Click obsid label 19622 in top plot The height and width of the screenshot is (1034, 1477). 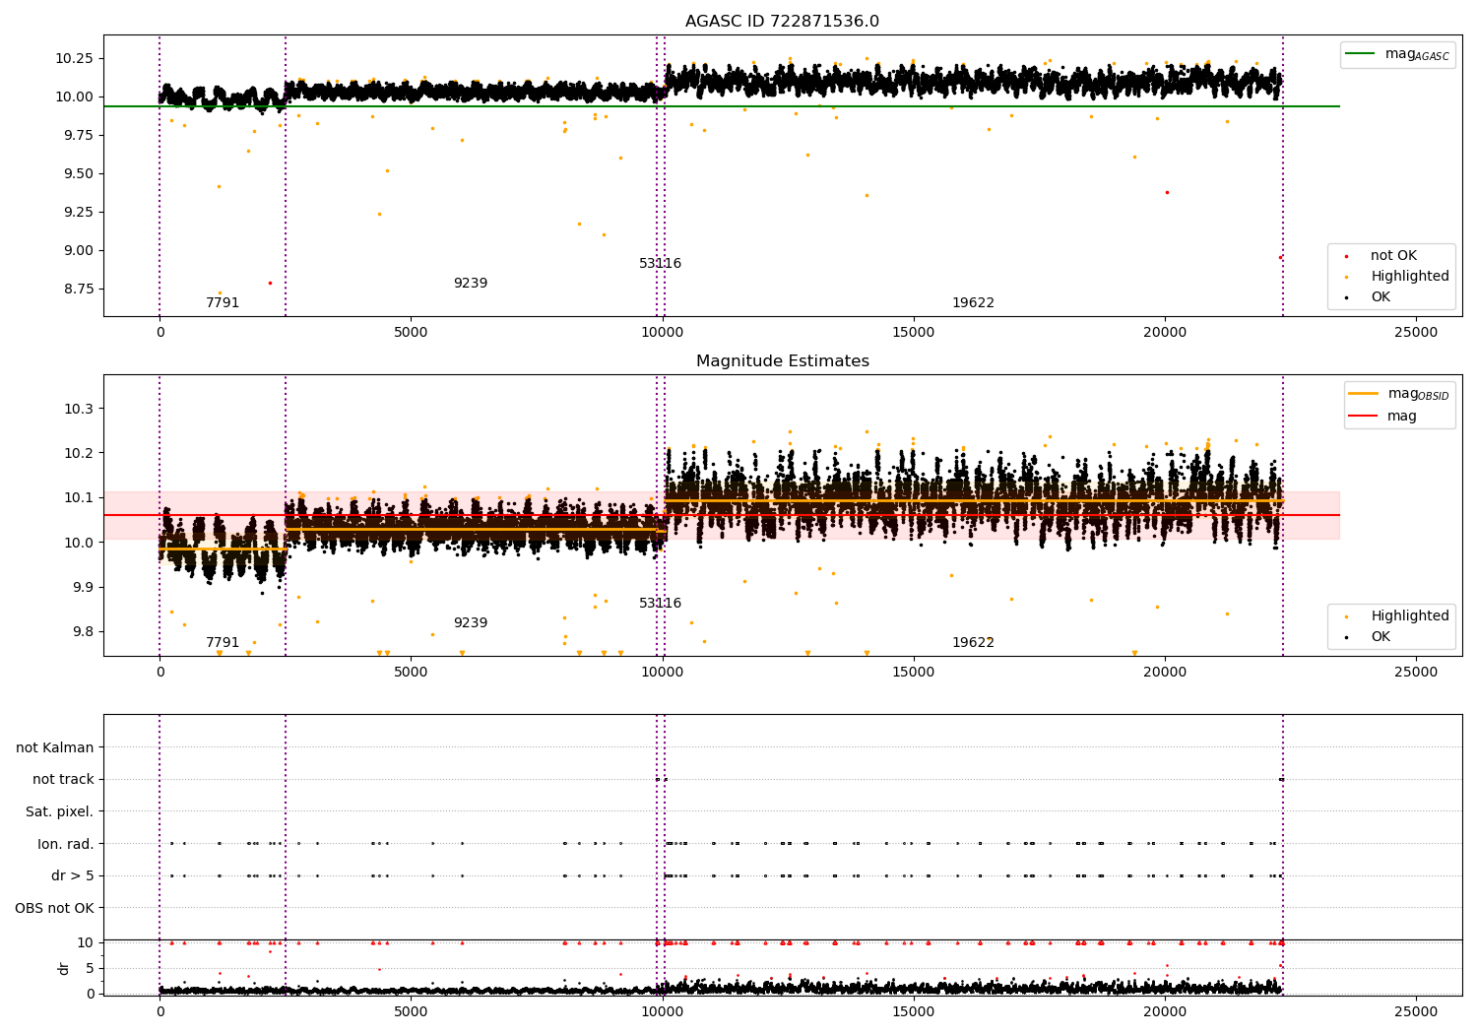973,303
